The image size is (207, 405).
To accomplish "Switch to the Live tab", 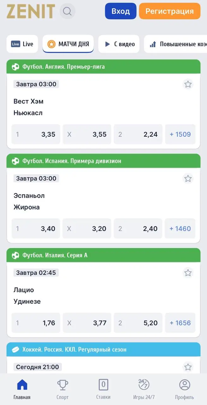I will [22, 44].
